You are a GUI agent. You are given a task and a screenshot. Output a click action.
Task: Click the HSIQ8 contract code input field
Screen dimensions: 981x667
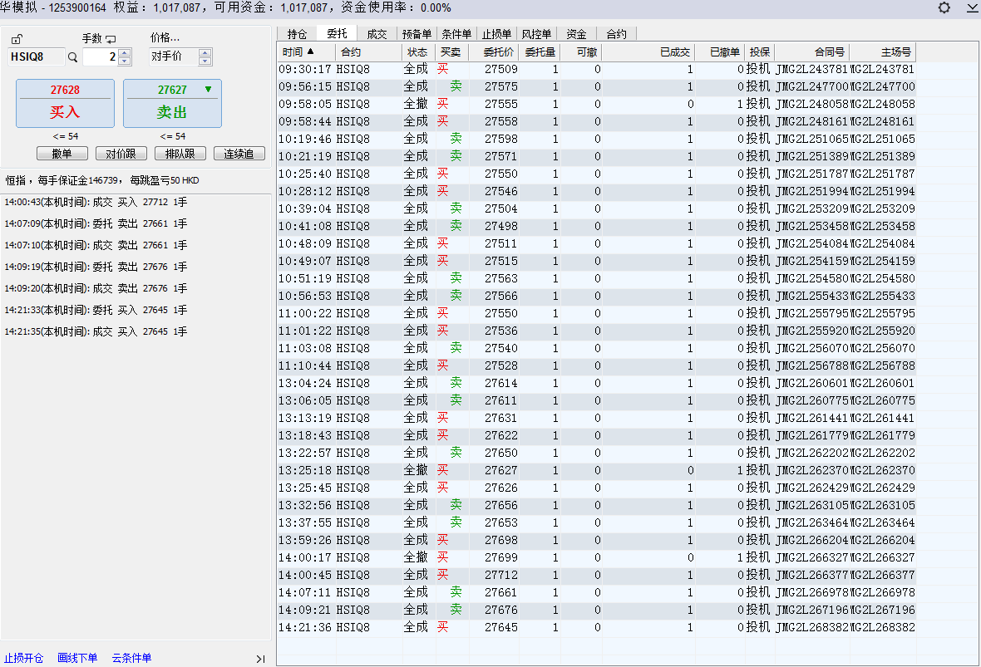pyautogui.click(x=35, y=57)
